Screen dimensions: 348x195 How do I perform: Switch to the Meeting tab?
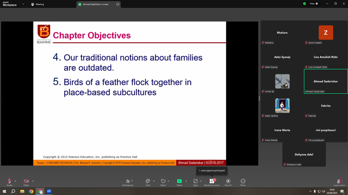[x=38, y=4]
